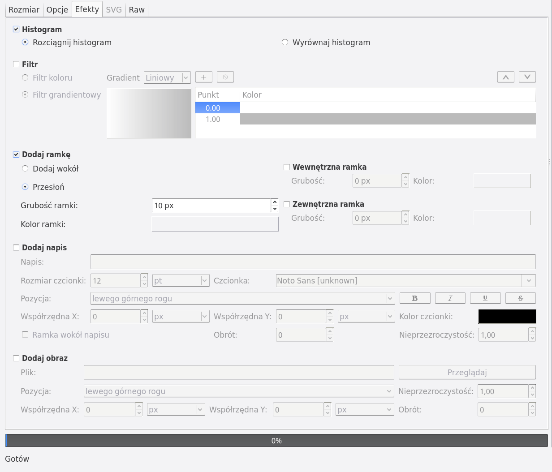
Task: Enable Zewnętrzna ramka checkbox
Action: 287,204
